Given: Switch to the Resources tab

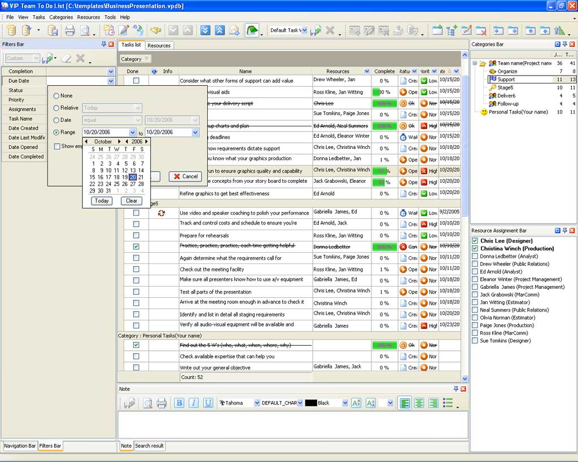Looking at the screenshot, I should click(159, 45).
